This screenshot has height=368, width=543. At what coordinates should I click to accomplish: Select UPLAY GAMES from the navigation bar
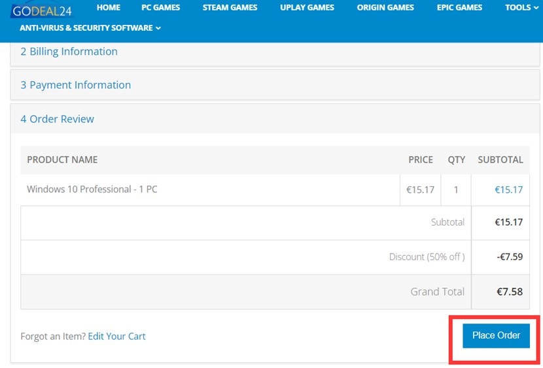pyautogui.click(x=307, y=8)
